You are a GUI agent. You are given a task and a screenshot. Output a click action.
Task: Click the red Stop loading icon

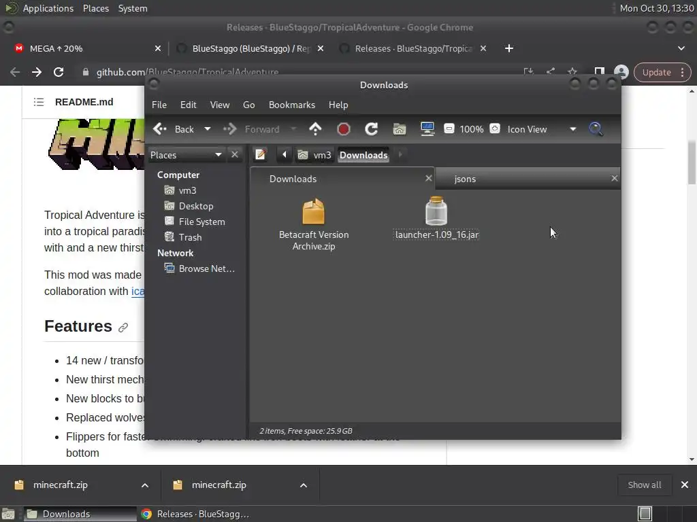343,129
